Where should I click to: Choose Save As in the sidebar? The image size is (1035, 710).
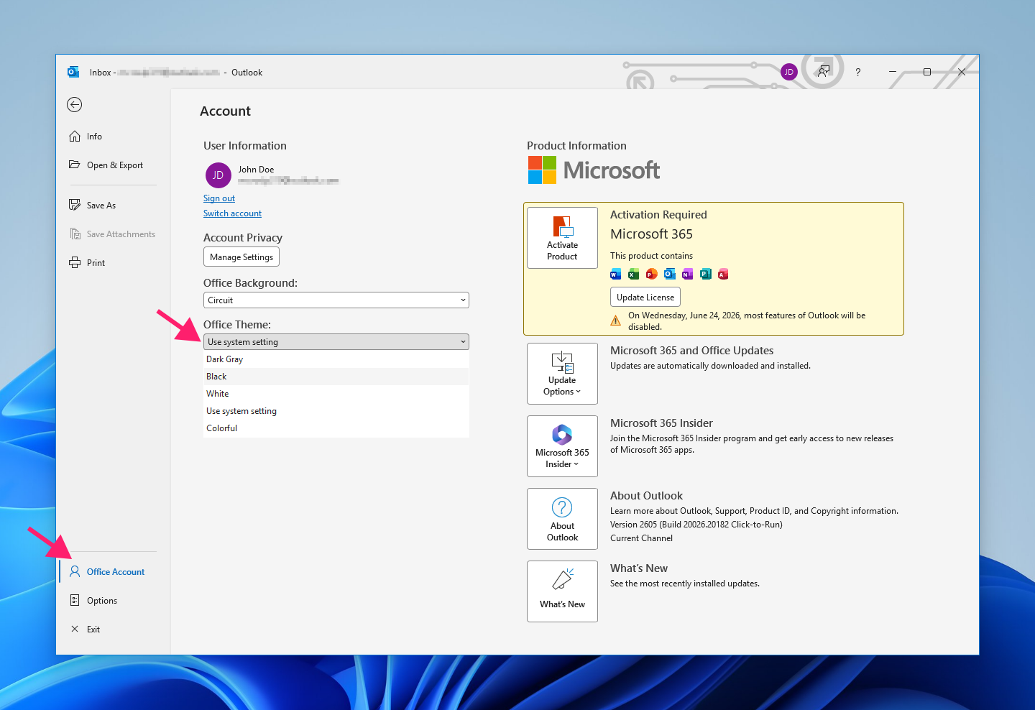click(x=113, y=206)
